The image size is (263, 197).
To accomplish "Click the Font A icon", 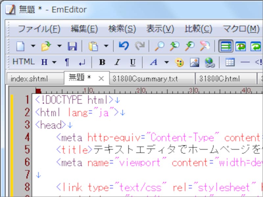I will click(x=154, y=62).
